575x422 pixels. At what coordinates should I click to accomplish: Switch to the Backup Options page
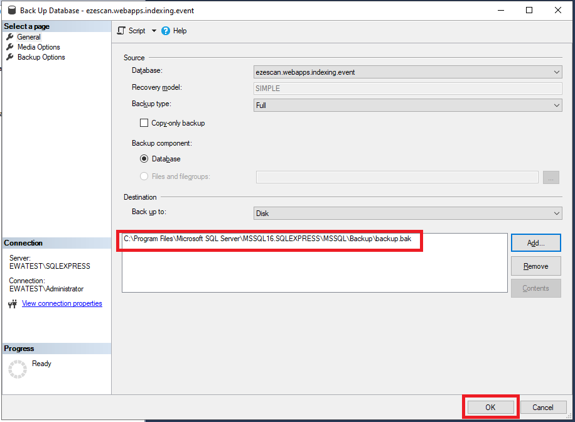coord(41,57)
